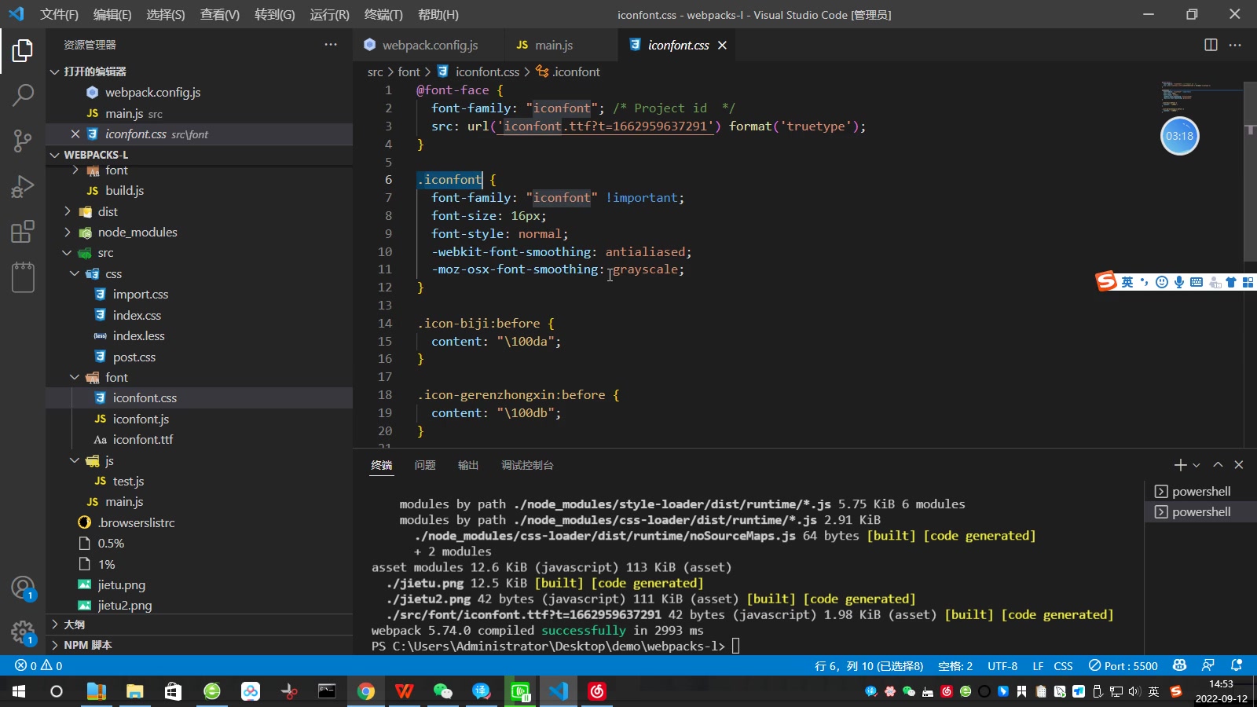Open Chrome from the taskbar

(x=366, y=691)
